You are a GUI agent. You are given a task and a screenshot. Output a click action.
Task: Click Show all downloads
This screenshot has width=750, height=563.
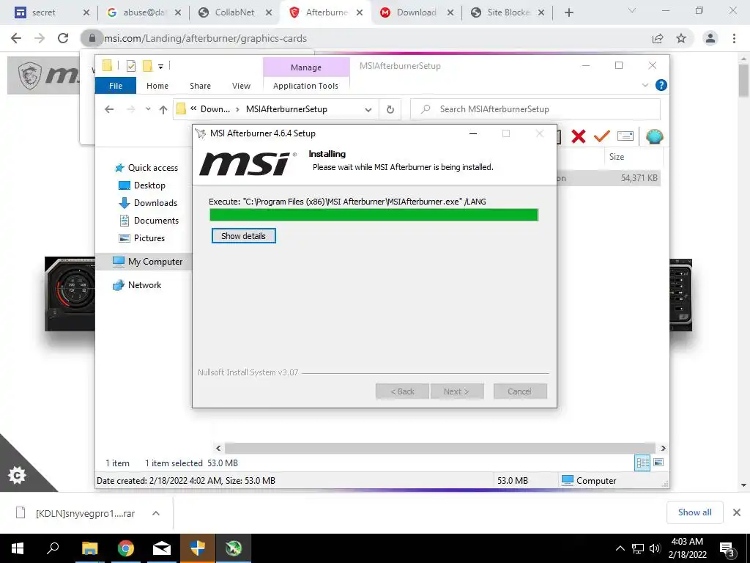(x=694, y=512)
